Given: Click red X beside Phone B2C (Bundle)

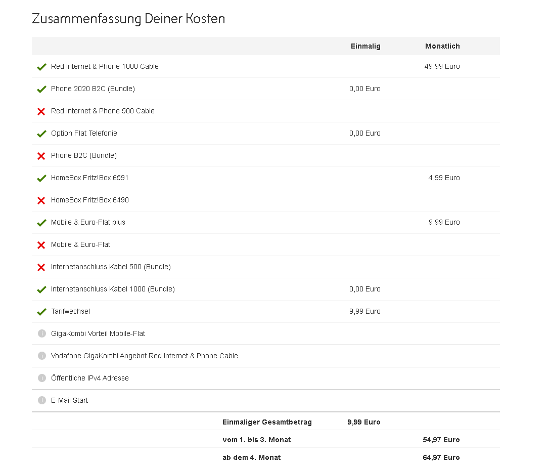Looking at the screenshot, I should click(x=41, y=156).
